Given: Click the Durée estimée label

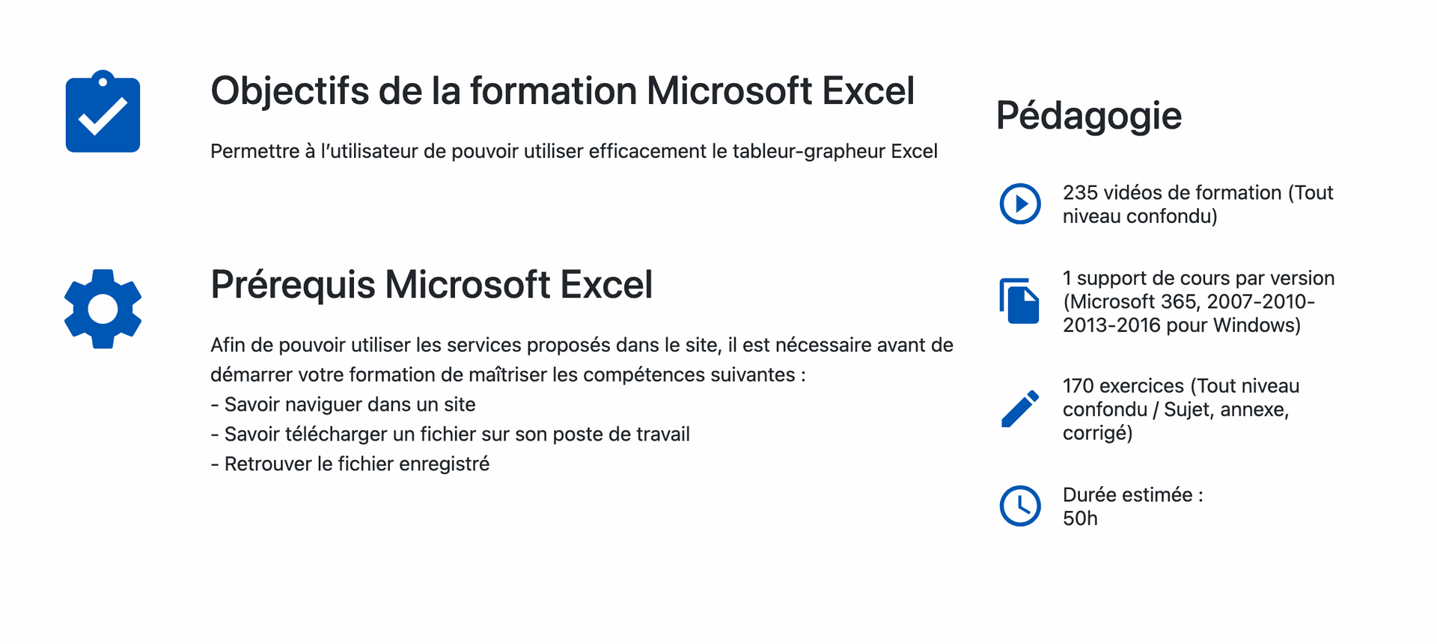Looking at the screenshot, I should click(x=1132, y=495).
